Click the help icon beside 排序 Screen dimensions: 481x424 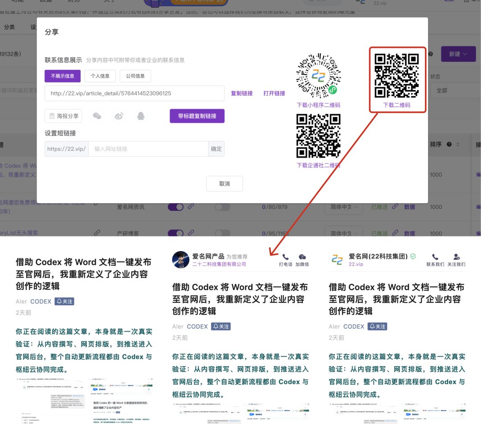[449, 144]
